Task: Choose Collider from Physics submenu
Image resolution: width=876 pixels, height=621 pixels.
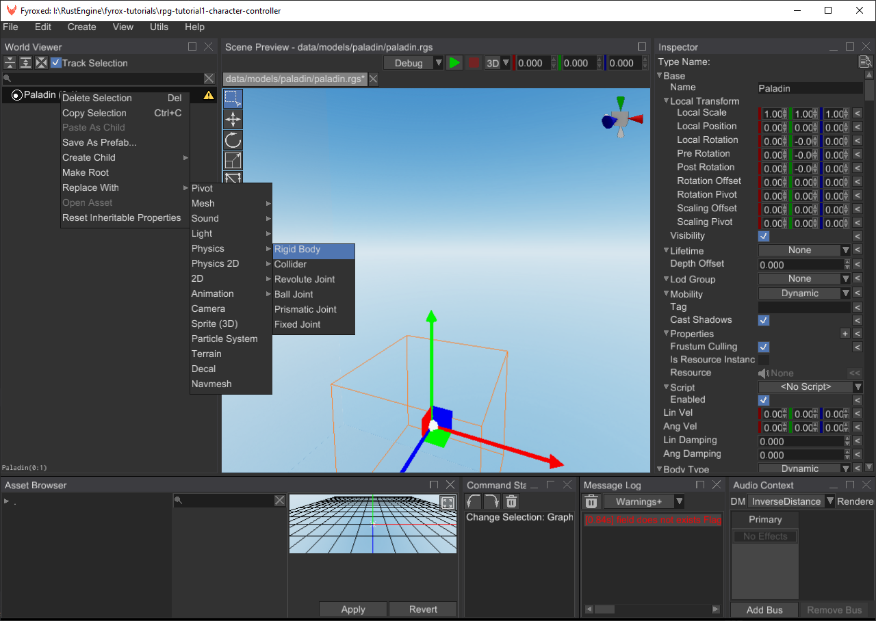Action: pyautogui.click(x=313, y=265)
